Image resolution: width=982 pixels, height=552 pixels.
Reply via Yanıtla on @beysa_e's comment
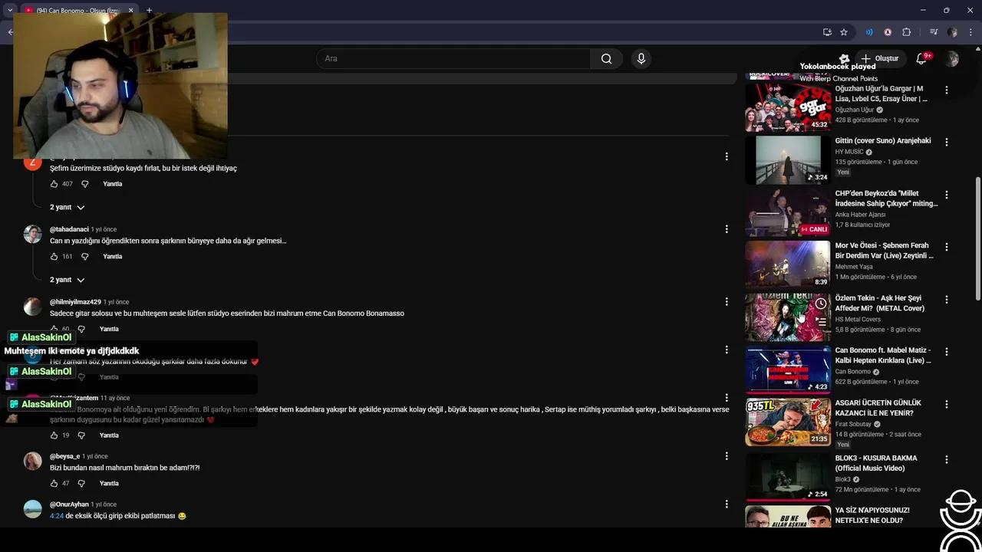[109, 483]
